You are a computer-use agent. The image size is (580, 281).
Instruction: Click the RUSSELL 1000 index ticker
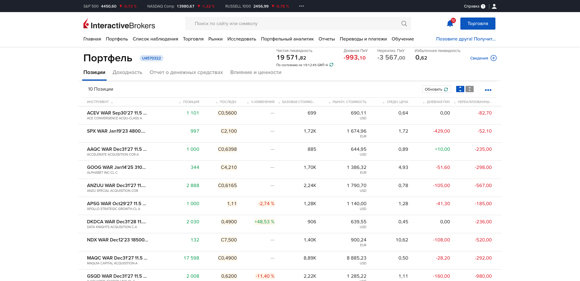tap(257, 6)
